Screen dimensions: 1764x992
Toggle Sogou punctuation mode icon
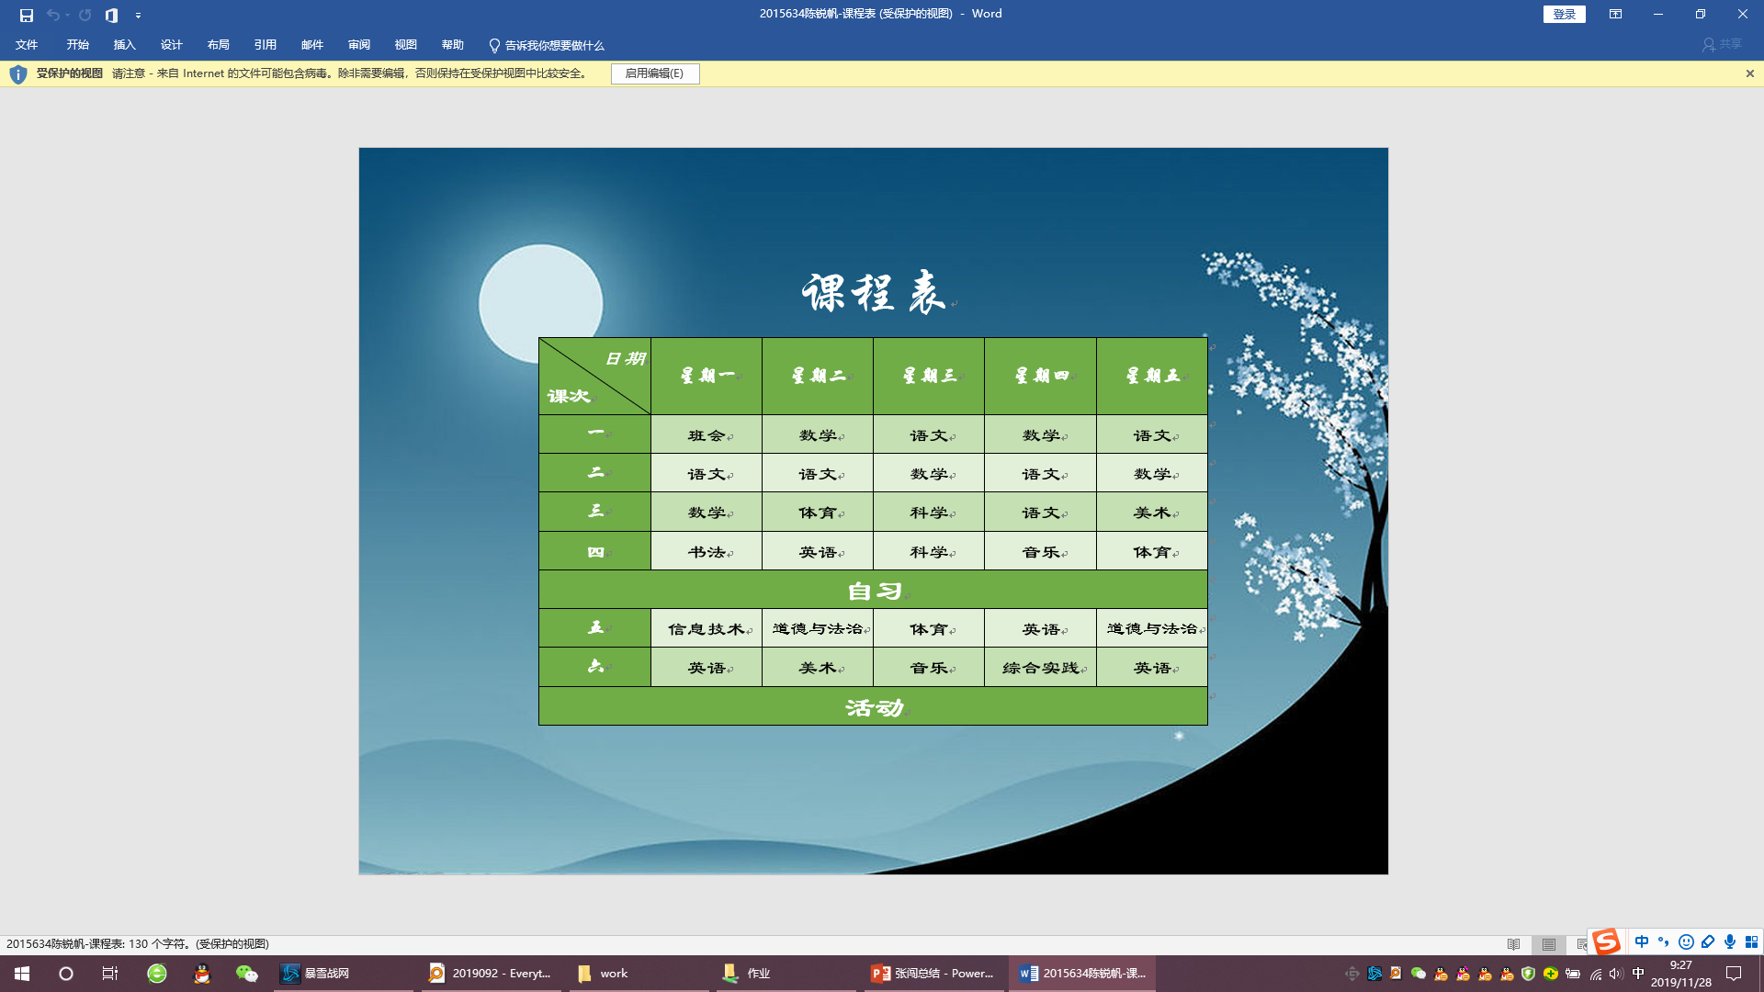pos(1664,941)
